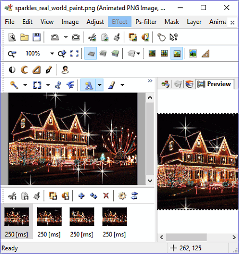The image size is (239, 254).
Task: Click the Save floppy disk icon
Action: tap(37, 37)
